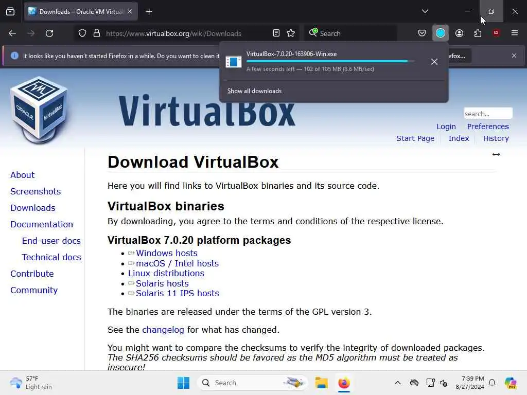Viewport: 527px width, 395px height.
Task: Click the taskbar Search box
Action: pyautogui.click(x=253, y=383)
